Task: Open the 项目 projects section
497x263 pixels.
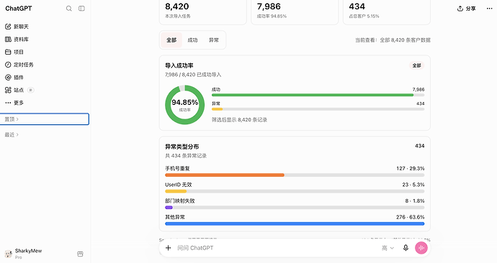Action: [x=14, y=52]
